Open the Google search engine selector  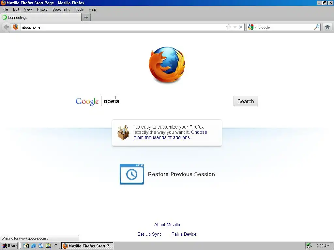click(252, 27)
